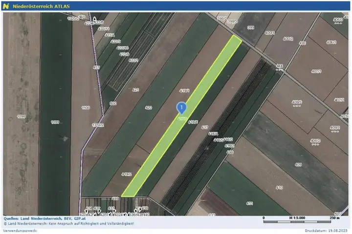Click the Niederösterreich N logo icon
The width and height of the screenshot is (352, 234).
tap(6, 6)
